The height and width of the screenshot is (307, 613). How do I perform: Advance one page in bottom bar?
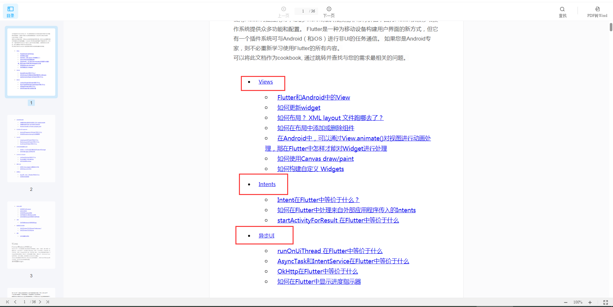(40, 302)
